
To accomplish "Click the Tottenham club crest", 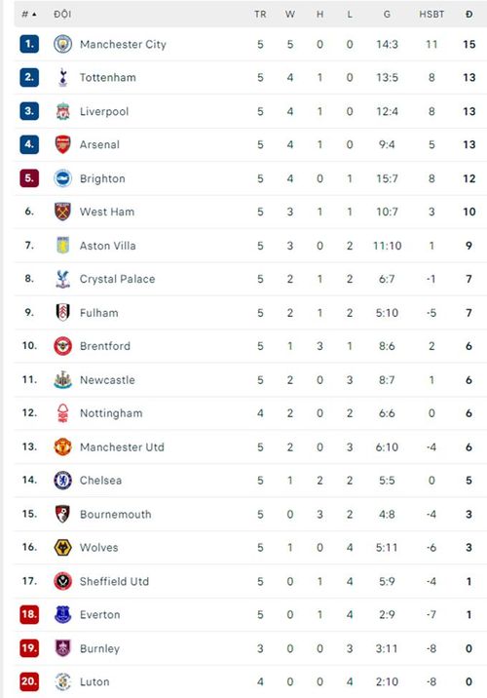I will pyautogui.click(x=62, y=77).
